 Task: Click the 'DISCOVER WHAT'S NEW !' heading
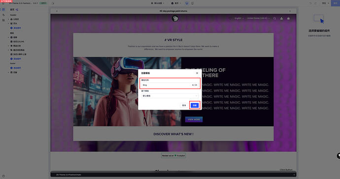[173, 134]
